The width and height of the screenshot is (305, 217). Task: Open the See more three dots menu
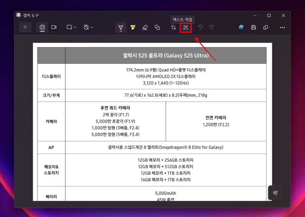[283, 27]
